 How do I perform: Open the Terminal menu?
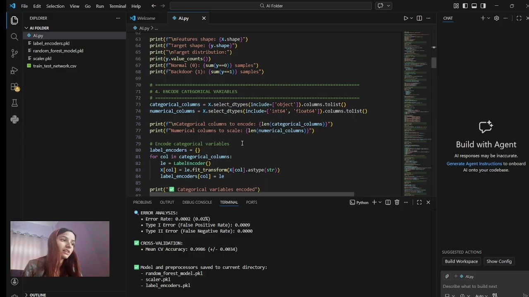pyautogui.click(x=117, y=6)
